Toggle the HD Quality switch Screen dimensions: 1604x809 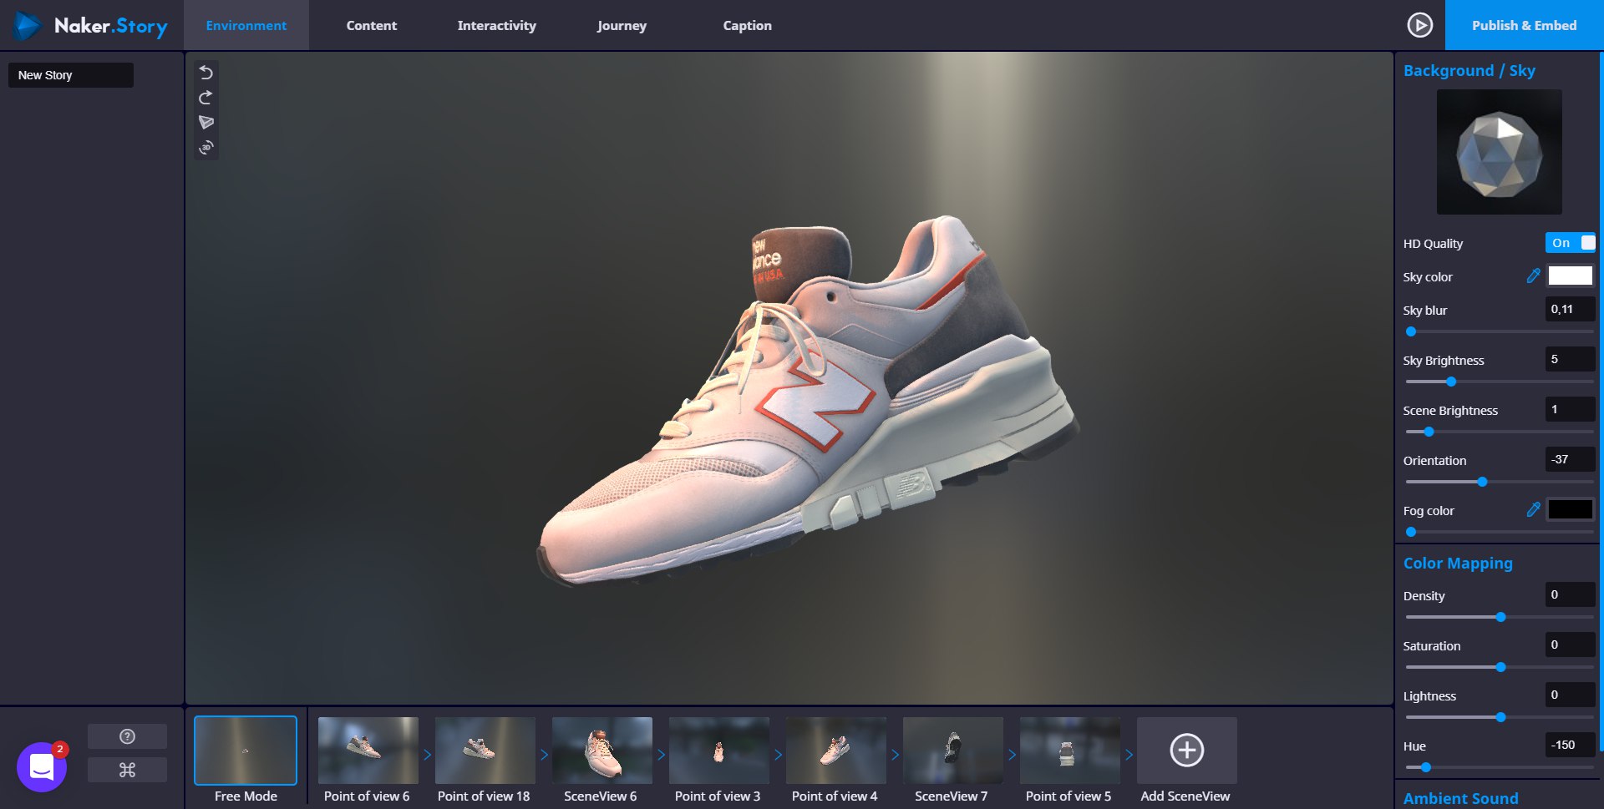pyautogui.click(x=1570, y=243)
